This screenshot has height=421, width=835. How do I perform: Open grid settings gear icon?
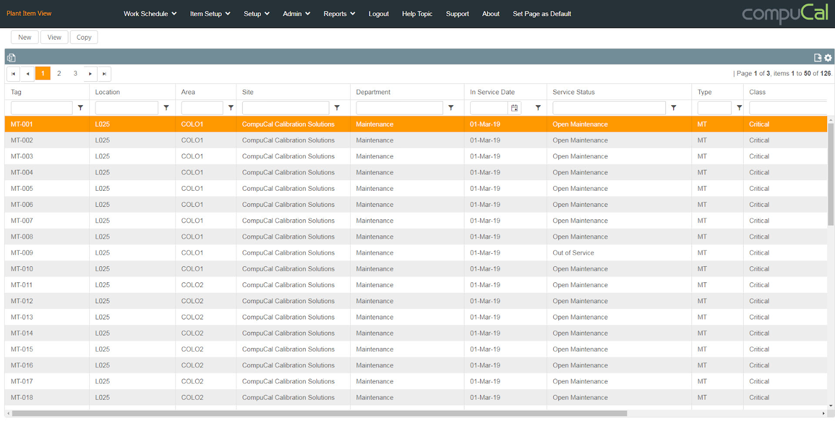828,58
